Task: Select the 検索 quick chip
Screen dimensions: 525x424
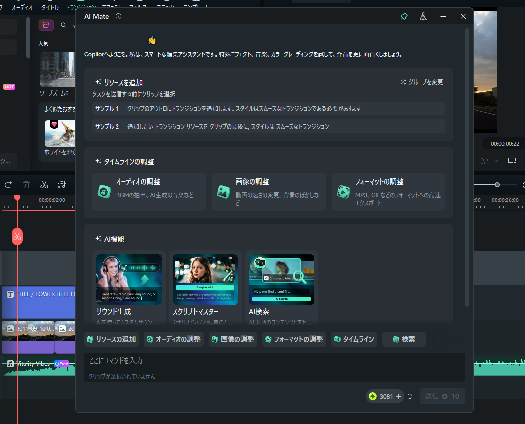Action: (x=404, y=339)
